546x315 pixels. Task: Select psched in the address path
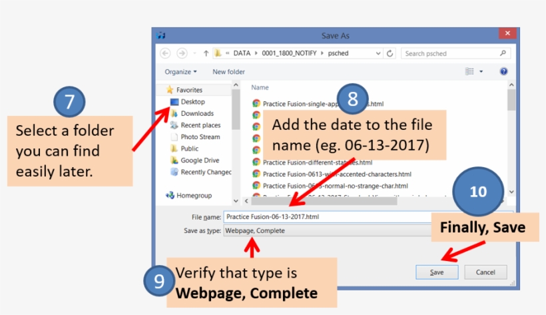point(338,53)
